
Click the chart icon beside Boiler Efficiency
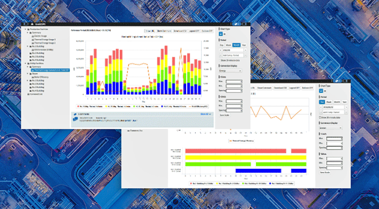click(x=33, y=77)
